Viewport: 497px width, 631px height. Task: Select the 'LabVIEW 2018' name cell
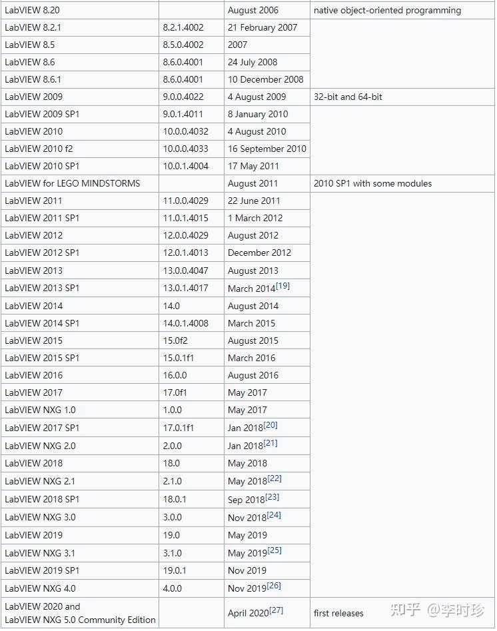coord(80,463)
